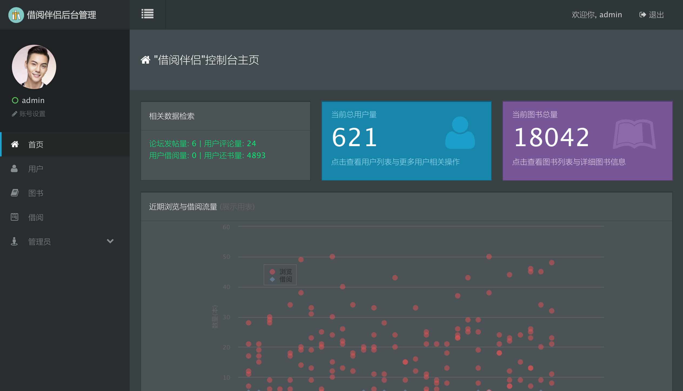
Task: Click the logout arrow icon
Action: pos(642,15)
